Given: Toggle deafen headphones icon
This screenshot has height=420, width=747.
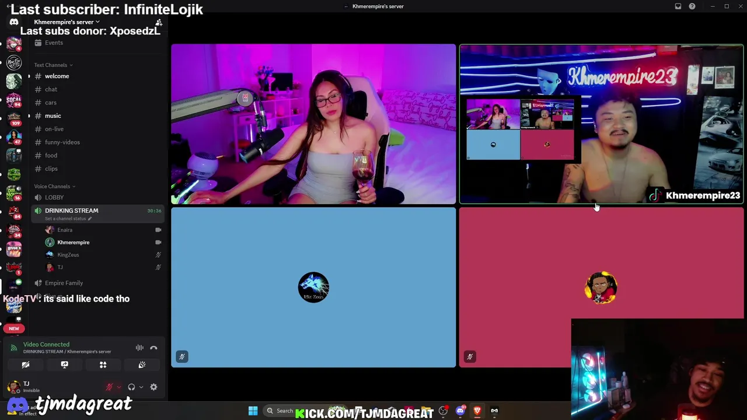Looking at the screenshot, I should click(131, 387).
